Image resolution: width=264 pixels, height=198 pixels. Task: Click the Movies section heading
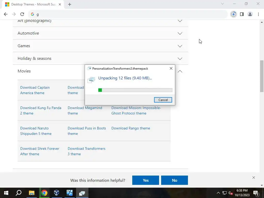coord(24,71)
